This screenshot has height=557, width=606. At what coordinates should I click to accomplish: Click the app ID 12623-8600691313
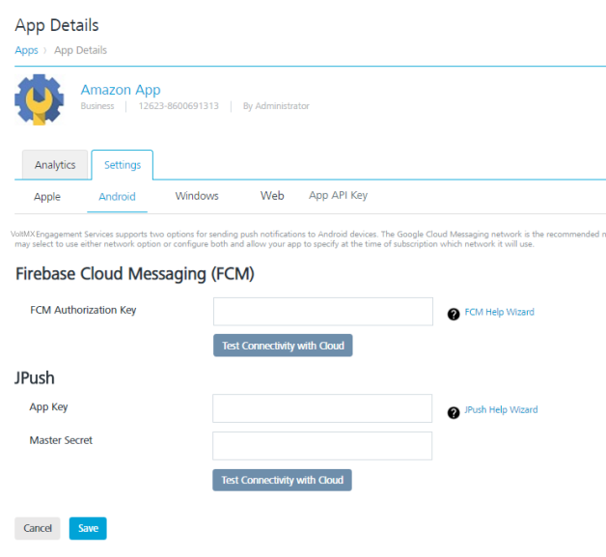click(x=179, y=106)
